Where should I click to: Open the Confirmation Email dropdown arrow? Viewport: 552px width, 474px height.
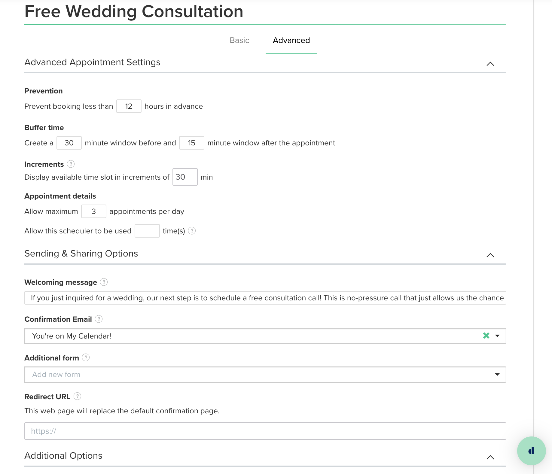click(x=497, y=336)
